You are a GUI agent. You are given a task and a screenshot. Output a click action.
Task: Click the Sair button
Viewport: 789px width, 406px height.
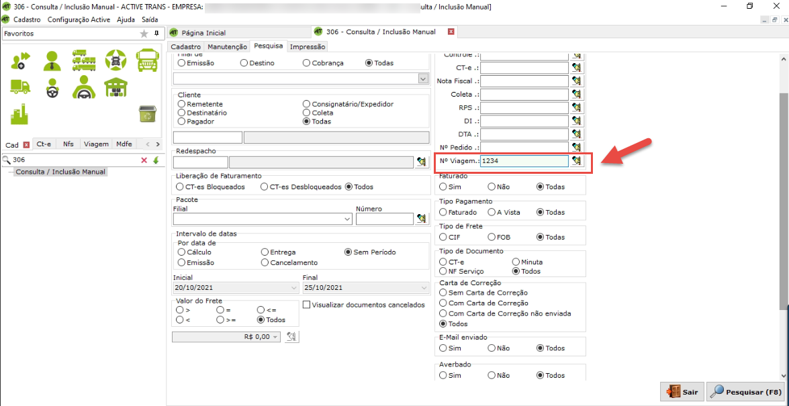[682, 392]
